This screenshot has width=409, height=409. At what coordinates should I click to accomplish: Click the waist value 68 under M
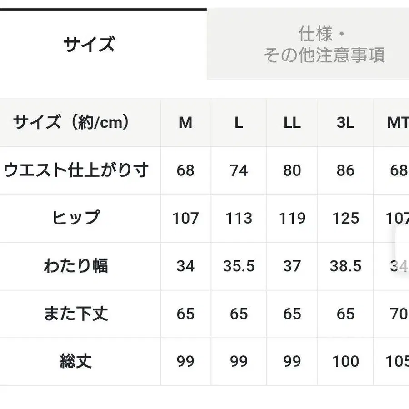pos(185,170)
